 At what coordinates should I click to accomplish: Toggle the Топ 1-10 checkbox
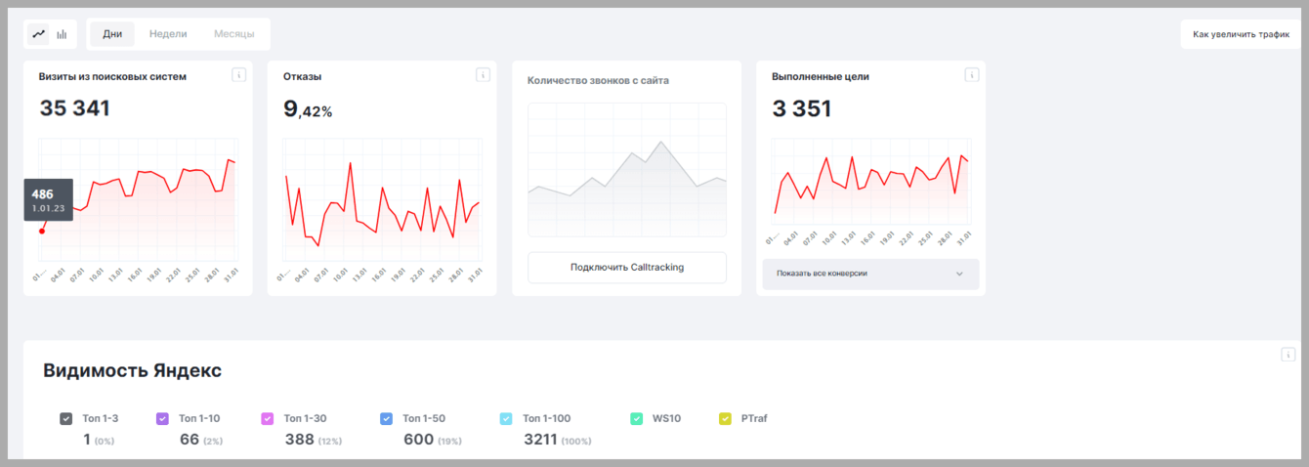click(162, 418)
